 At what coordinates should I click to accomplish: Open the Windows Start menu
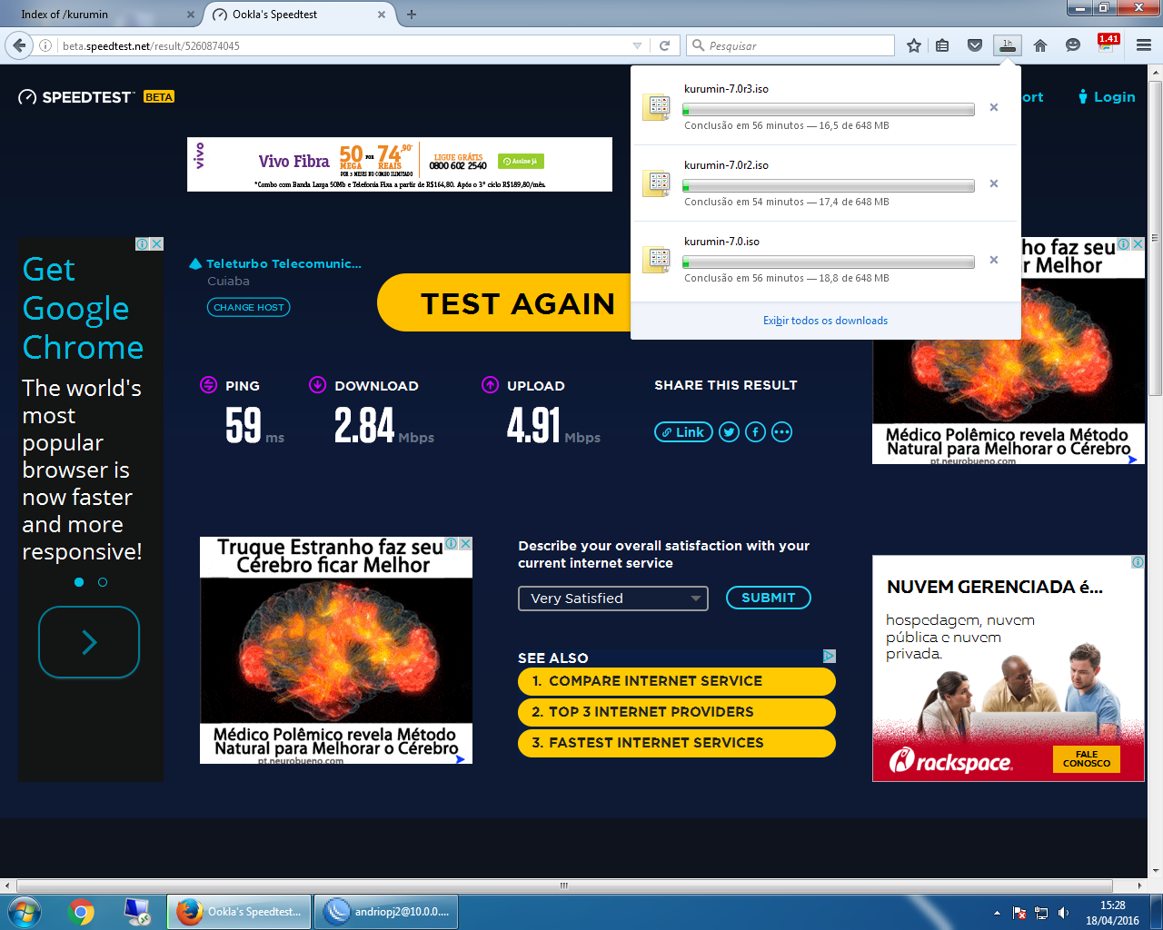pos(25,912)
